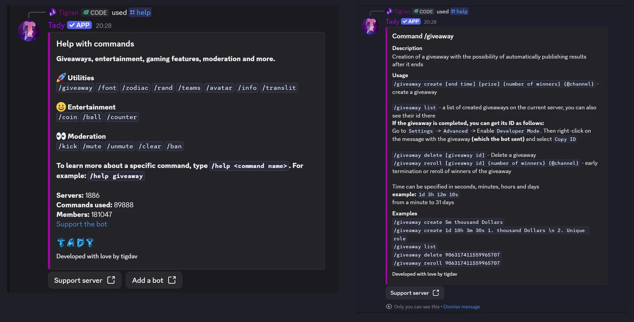
Task: Open 'Support server' button under the giveaway message
Action: click(x=415, y=293)
